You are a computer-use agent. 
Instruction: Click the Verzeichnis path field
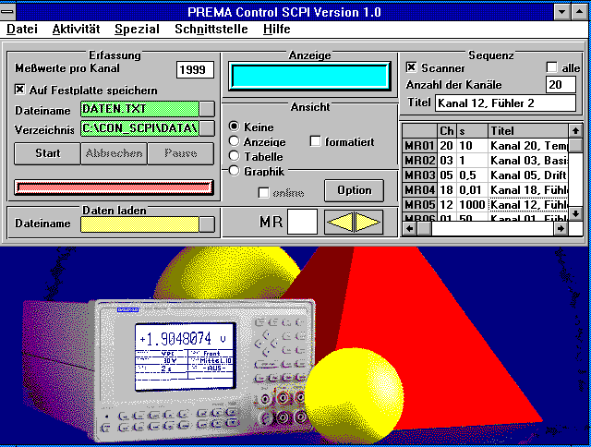point(139,128)
